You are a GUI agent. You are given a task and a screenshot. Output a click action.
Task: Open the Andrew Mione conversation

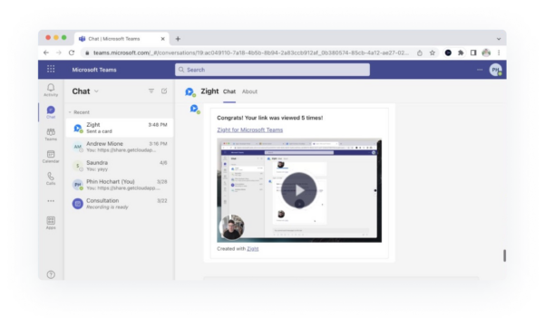pyautogui.click(x=120, y=147)
